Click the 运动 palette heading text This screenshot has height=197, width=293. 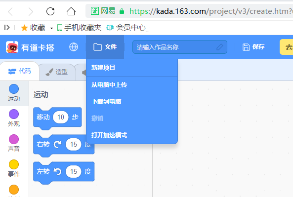(x=41, y=95)
